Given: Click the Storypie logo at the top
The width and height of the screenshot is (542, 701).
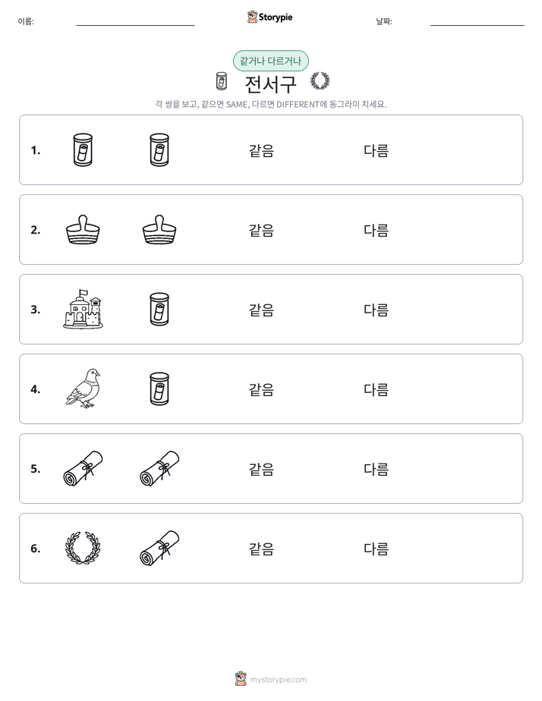Looking at the screenshot, I should [270, 17].
